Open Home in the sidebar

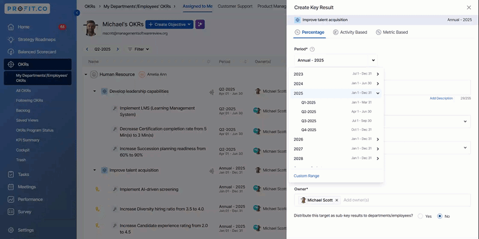pos(24,27)
